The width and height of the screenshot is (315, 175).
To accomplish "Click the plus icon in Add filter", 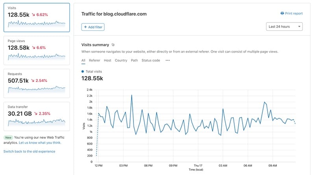I will coord(85,27).
